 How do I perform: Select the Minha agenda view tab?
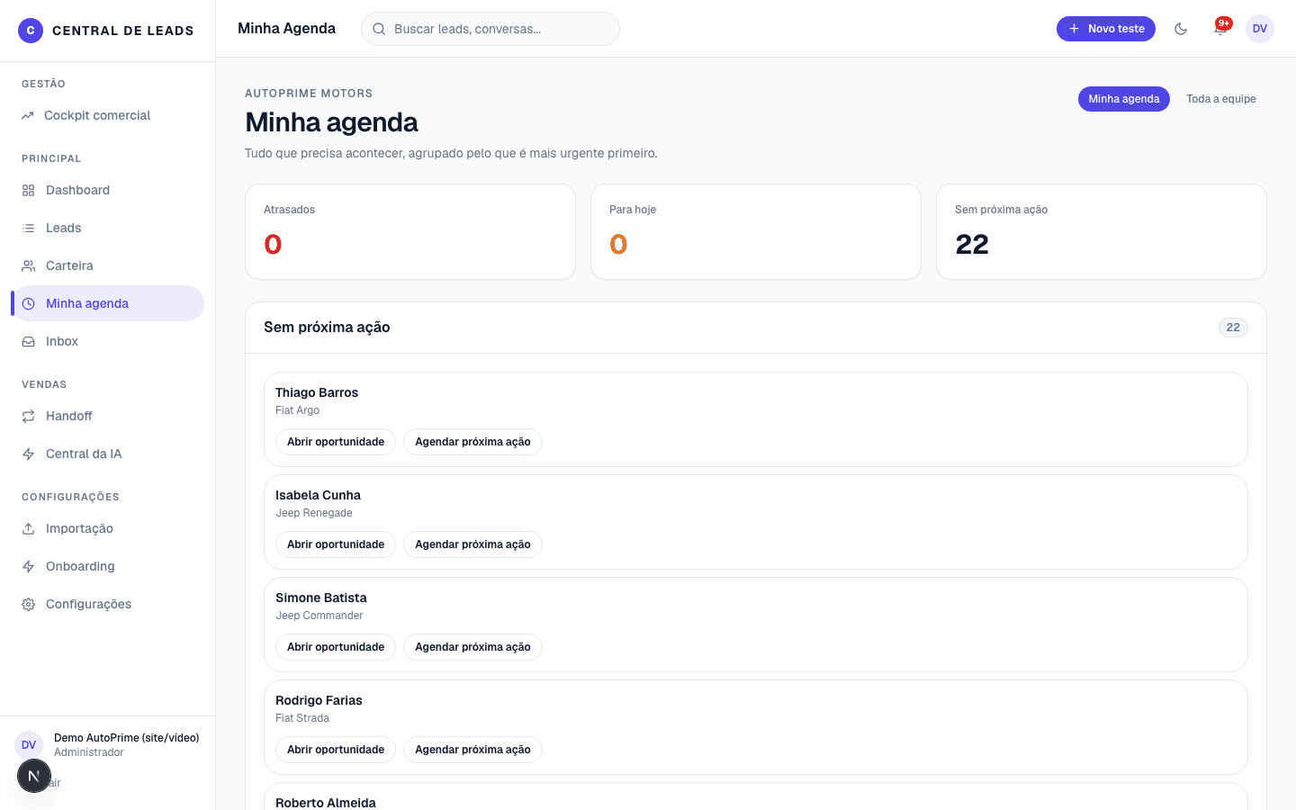tap(1124, 99)
